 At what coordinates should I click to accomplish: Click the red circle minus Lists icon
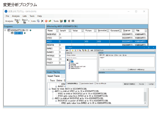46,21
